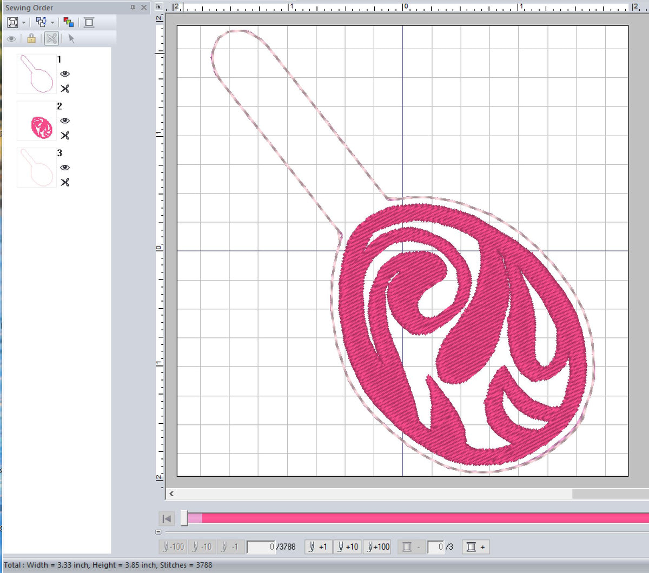Click the Lock icon in the Sewing Order panel

(31, 39)
